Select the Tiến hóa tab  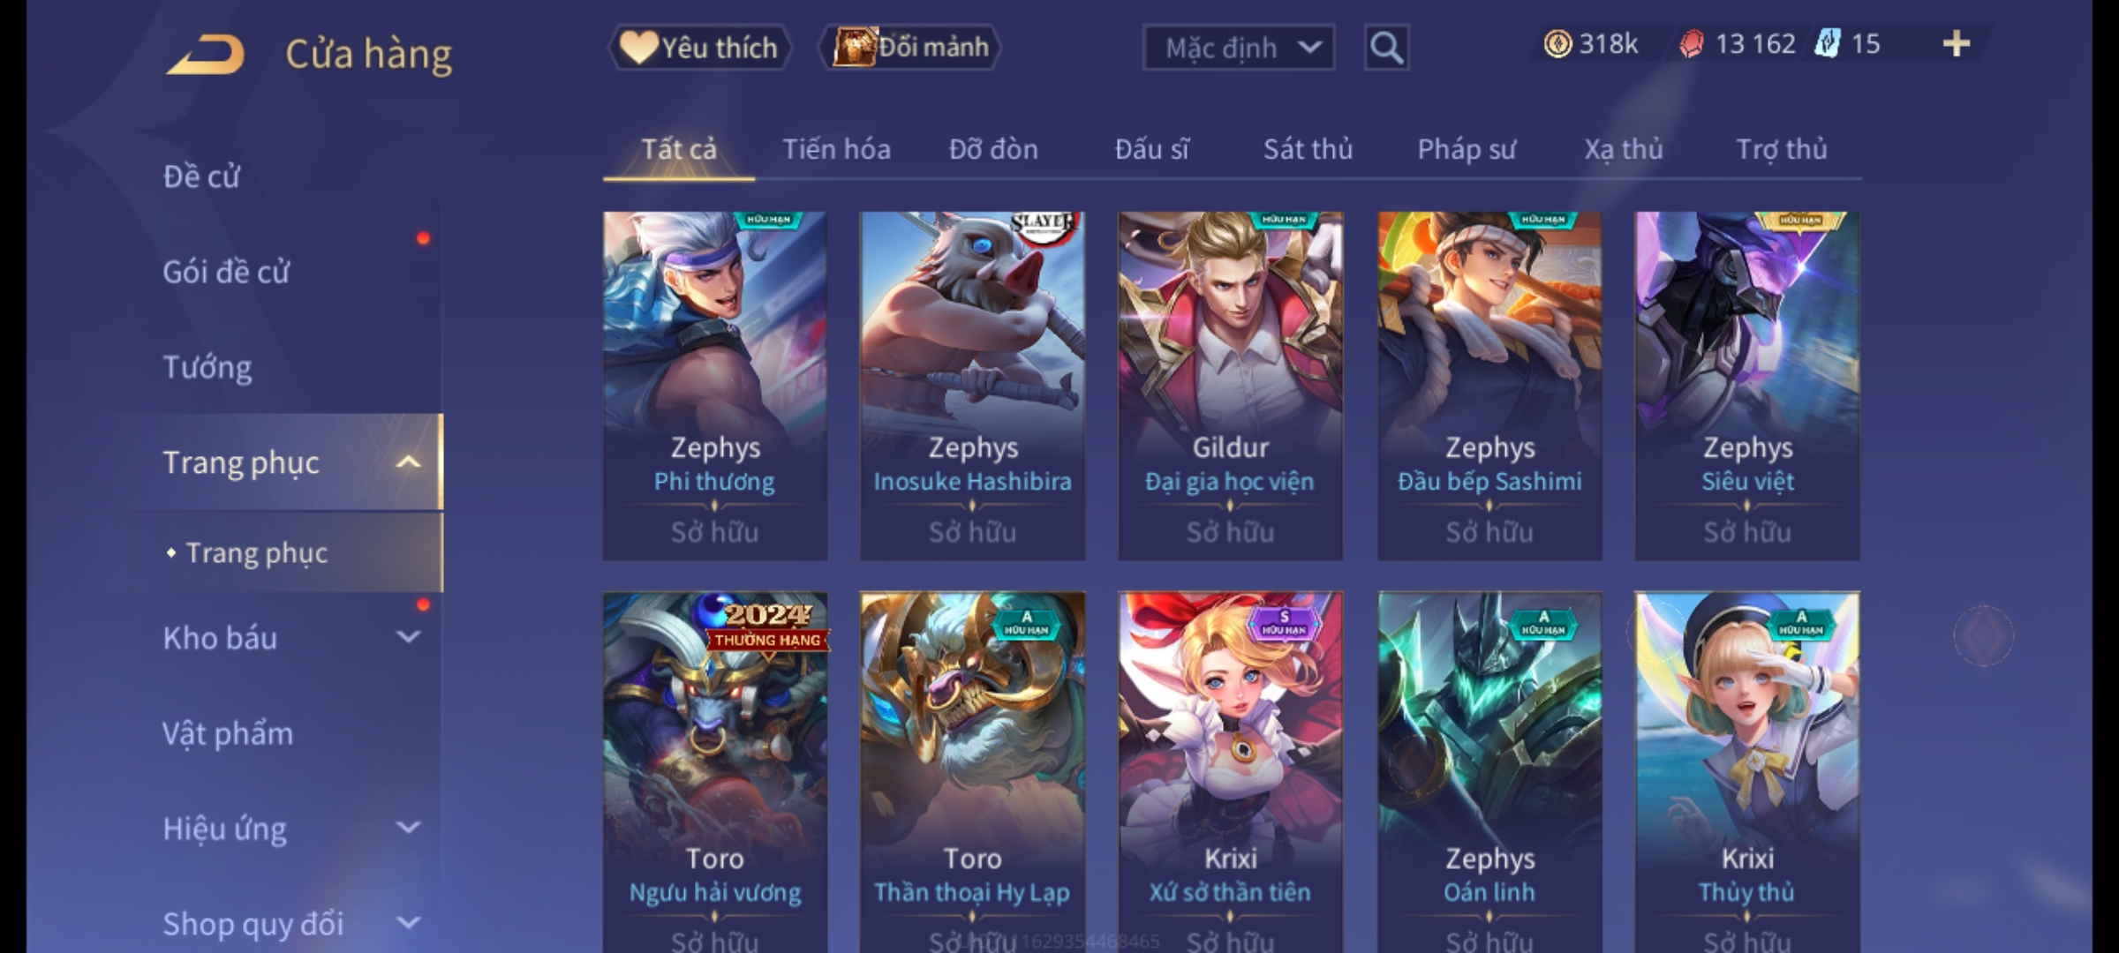click(836, 149)
